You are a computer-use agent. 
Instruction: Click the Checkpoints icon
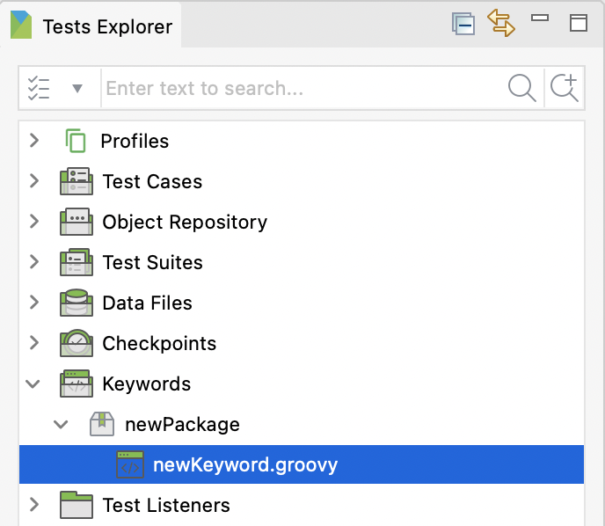[76, 343]
